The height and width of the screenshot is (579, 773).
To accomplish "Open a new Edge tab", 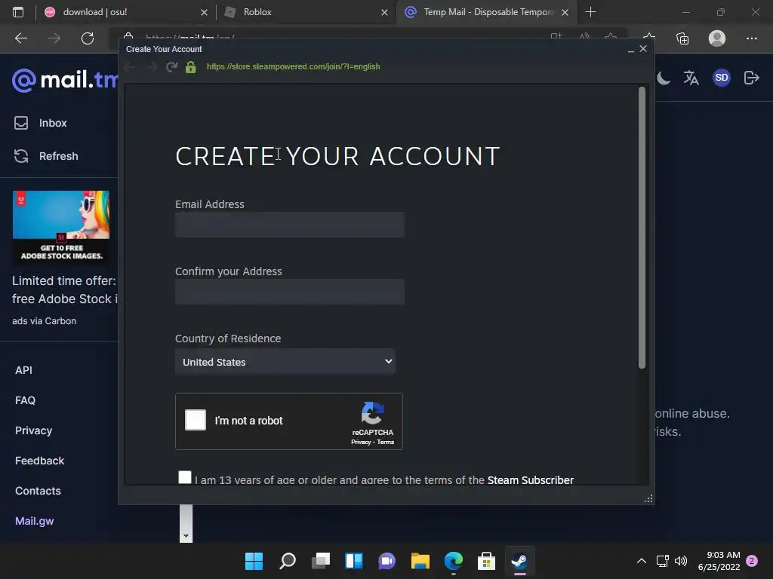I will pyautogui.click(x=590, y=12).
